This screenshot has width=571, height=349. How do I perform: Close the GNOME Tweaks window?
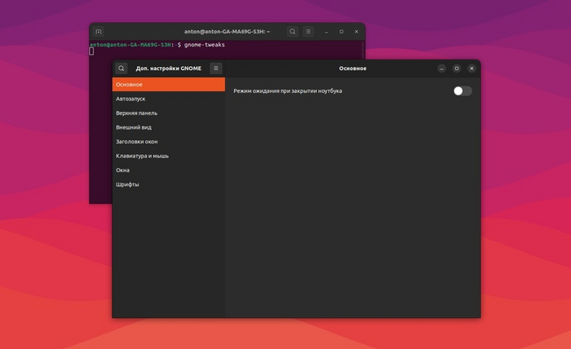click(x=471, y=68)
